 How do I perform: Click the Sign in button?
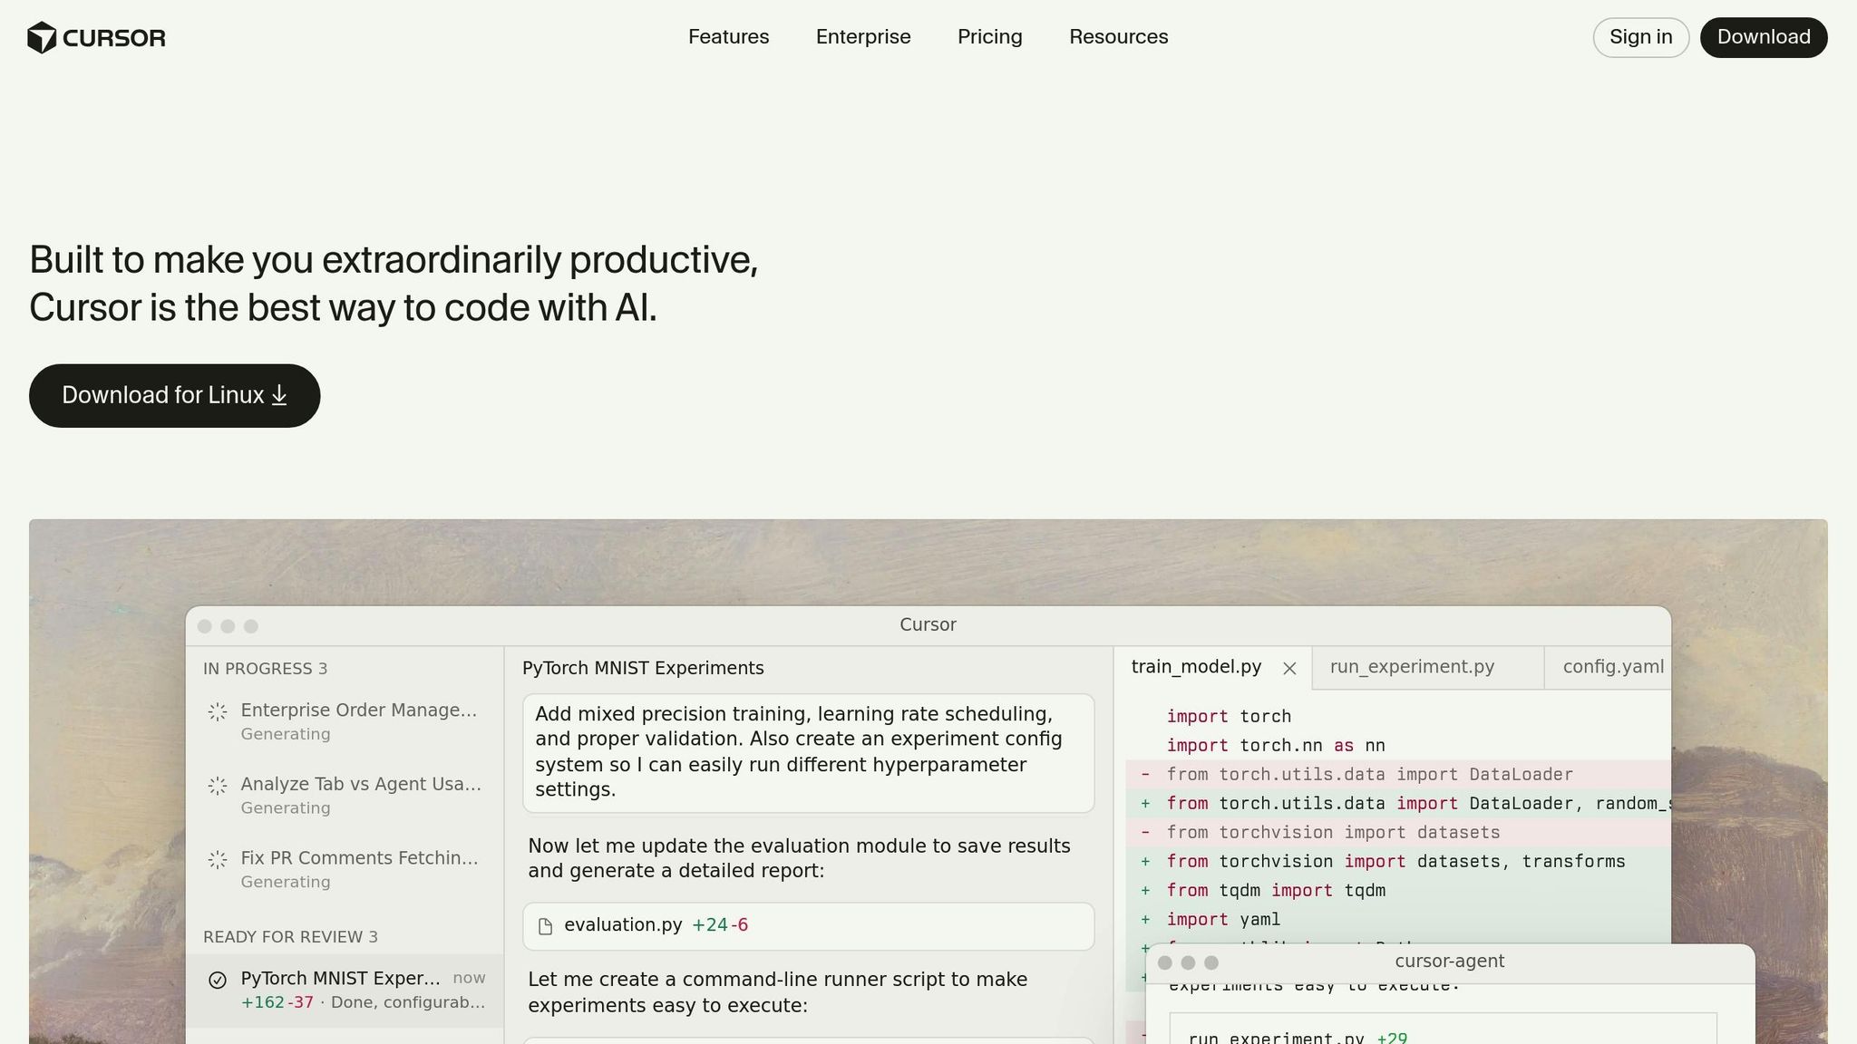pyautogui.click(x=1640, y=37)
